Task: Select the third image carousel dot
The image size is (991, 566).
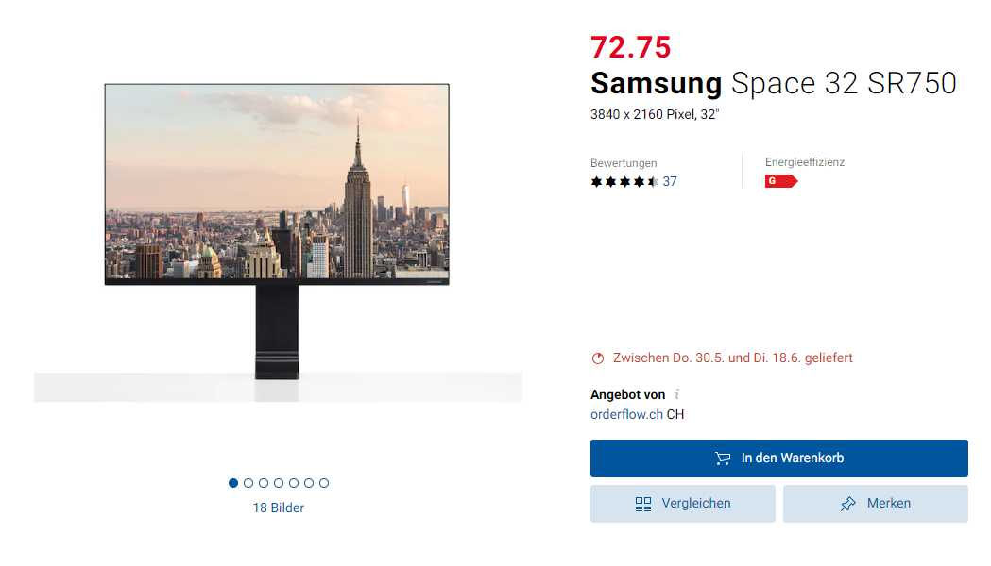Action: click(264, 483)
